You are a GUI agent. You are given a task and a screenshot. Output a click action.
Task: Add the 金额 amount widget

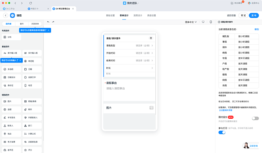[12, 109]
